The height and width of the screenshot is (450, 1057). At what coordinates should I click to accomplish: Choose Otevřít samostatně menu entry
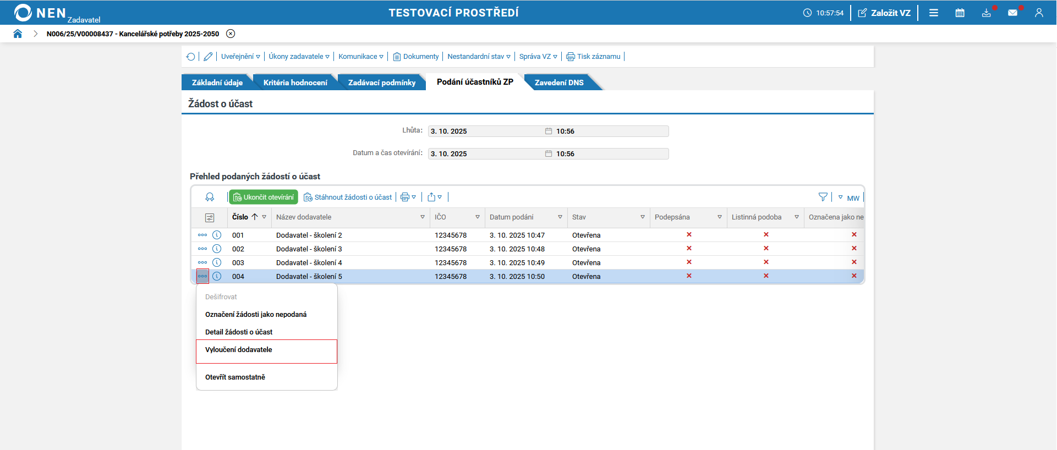pos(235,377)
